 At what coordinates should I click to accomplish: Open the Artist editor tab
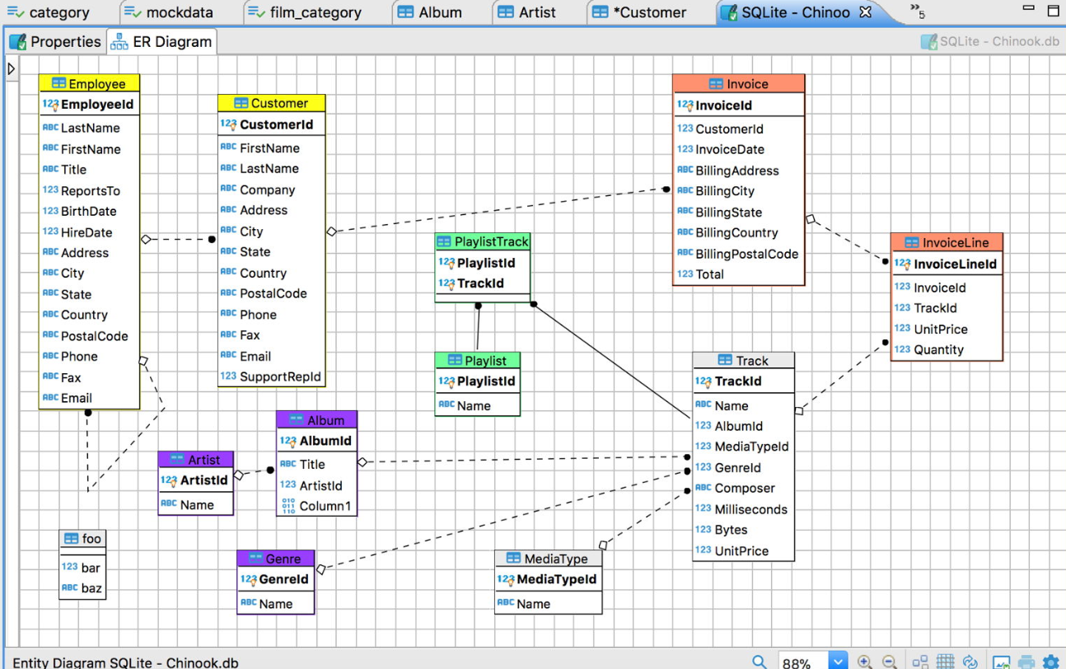click(x=527, y=12)
